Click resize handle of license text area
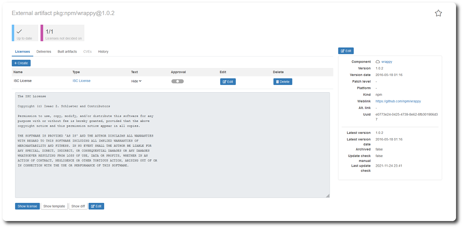 [328, 196]
